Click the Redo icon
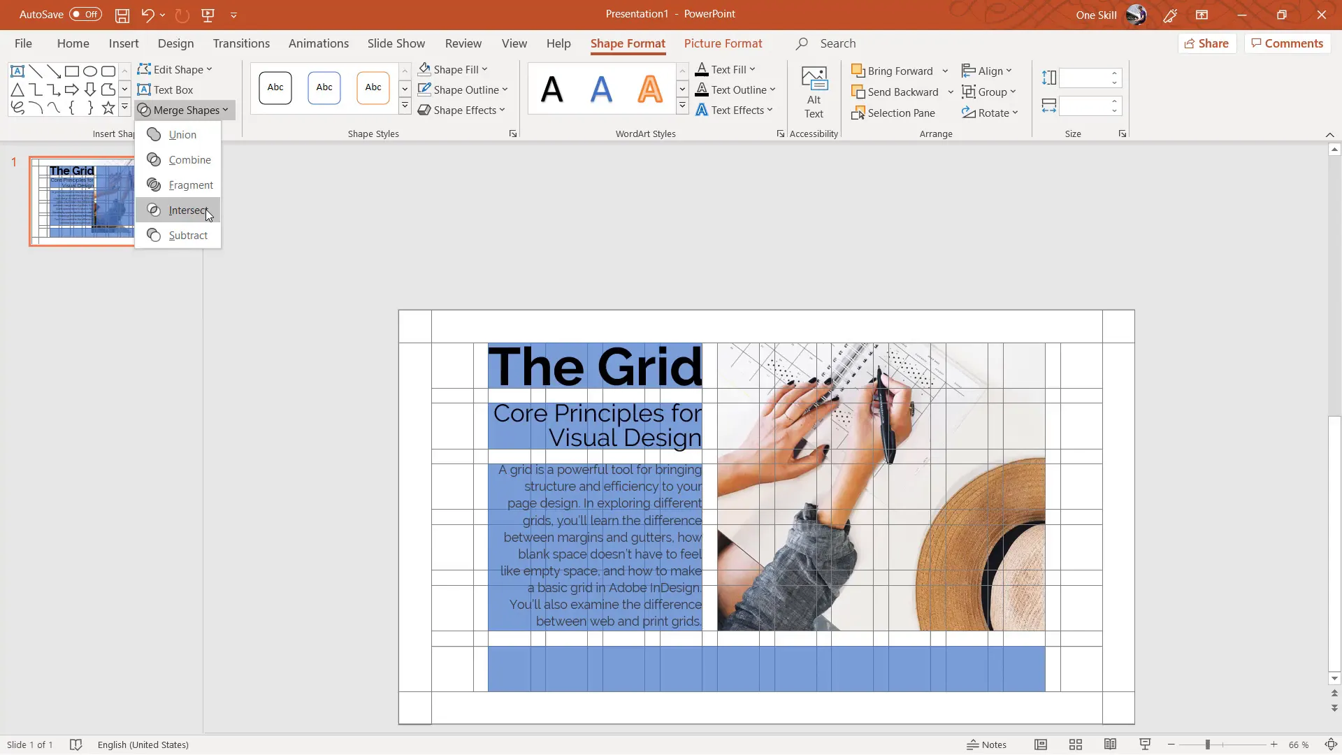The image size is (1342, 755). [182, 15]
